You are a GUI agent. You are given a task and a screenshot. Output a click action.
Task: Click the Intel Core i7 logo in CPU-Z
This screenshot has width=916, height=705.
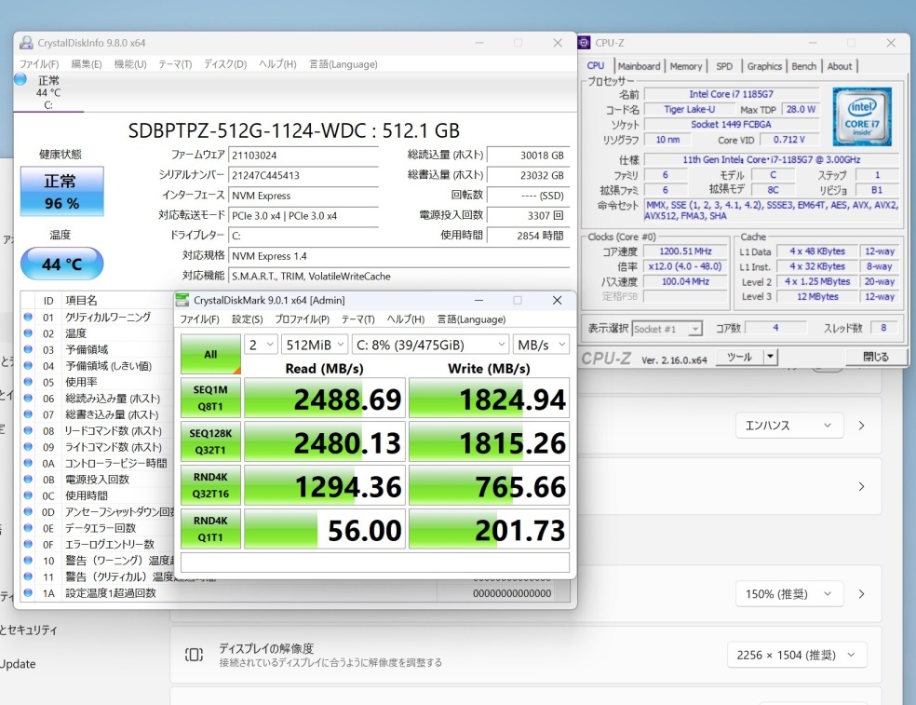(x=862, y=116)
